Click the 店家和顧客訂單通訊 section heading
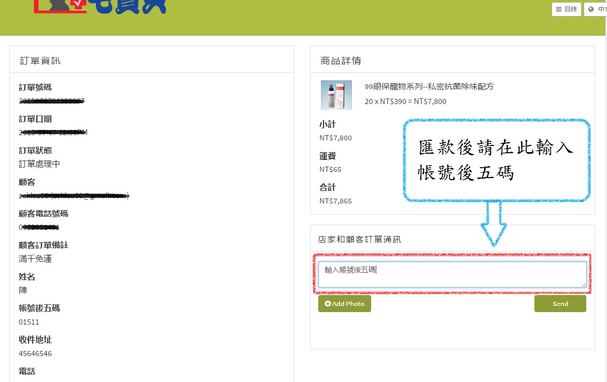 pyautogui.click(x=359, y=239)
